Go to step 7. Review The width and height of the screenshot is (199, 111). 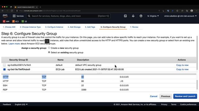pos(134,27)
